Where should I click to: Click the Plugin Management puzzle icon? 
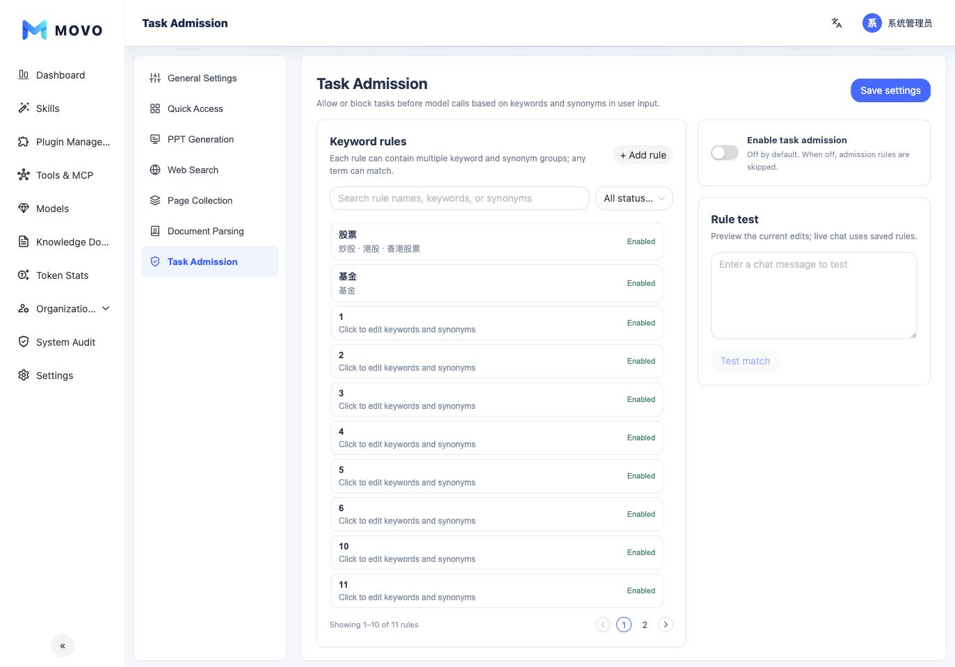coord(24,141)
